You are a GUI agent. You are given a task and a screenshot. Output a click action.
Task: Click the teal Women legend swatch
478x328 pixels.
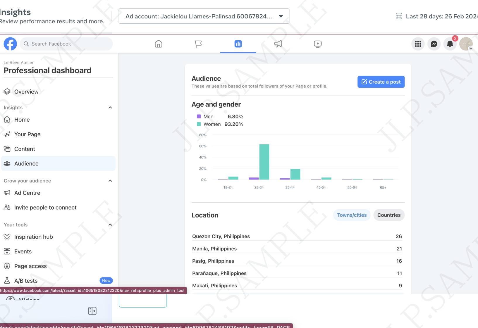click(x=199, y=124)
